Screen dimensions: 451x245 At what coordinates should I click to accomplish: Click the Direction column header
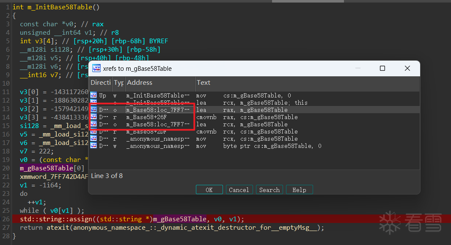[101, 83]
